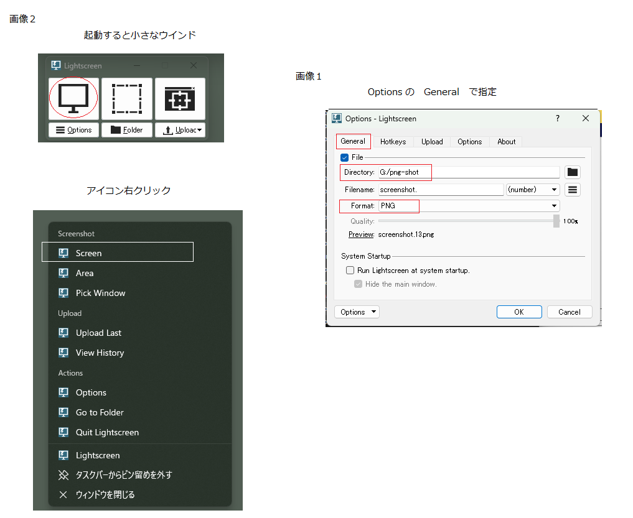633x518 pixels.
Task: Open the (number) naming dropdown
Action: pyautogui.click(x=533, y=190)
